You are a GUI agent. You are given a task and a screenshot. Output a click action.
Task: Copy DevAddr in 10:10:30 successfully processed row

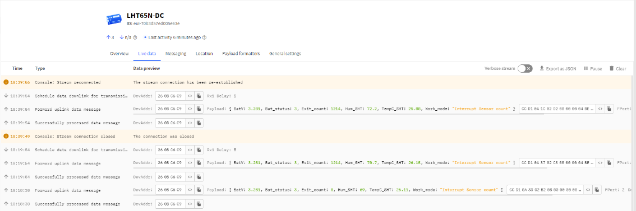point(199,203)
